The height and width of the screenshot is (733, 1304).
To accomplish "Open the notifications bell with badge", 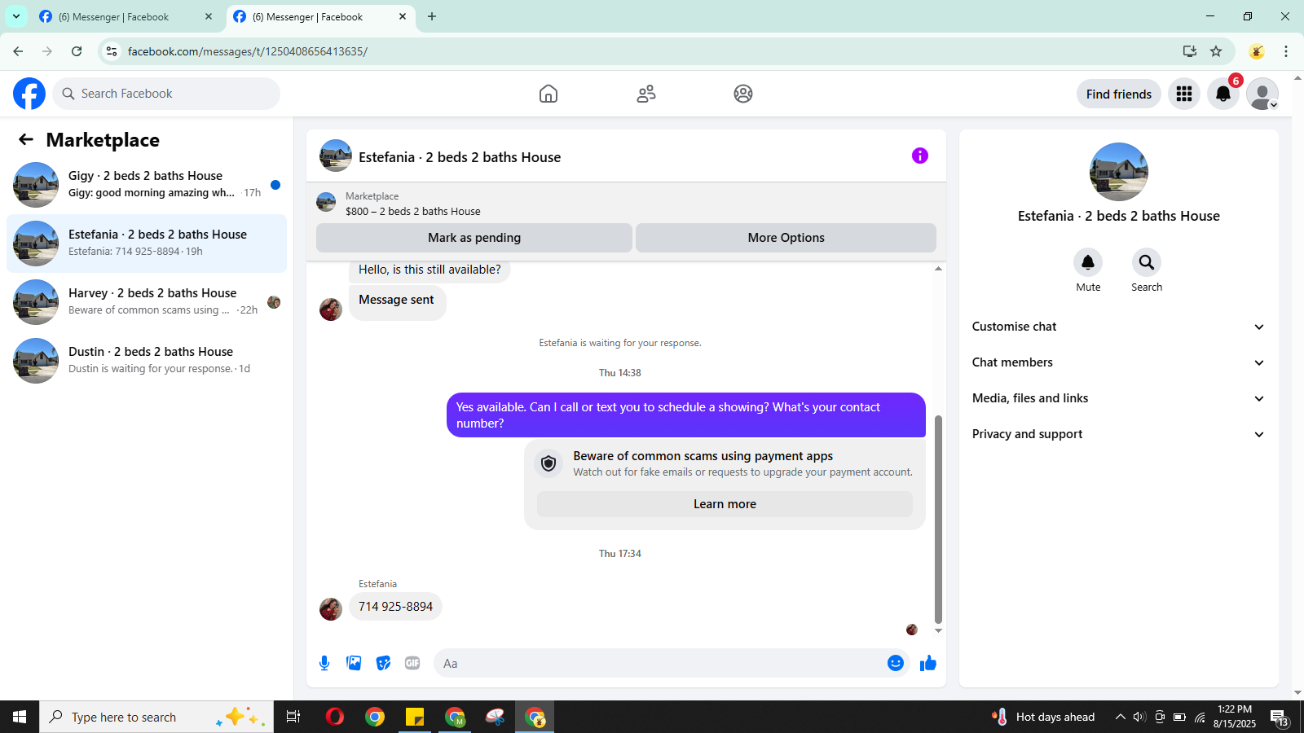I will (1223, 94).
